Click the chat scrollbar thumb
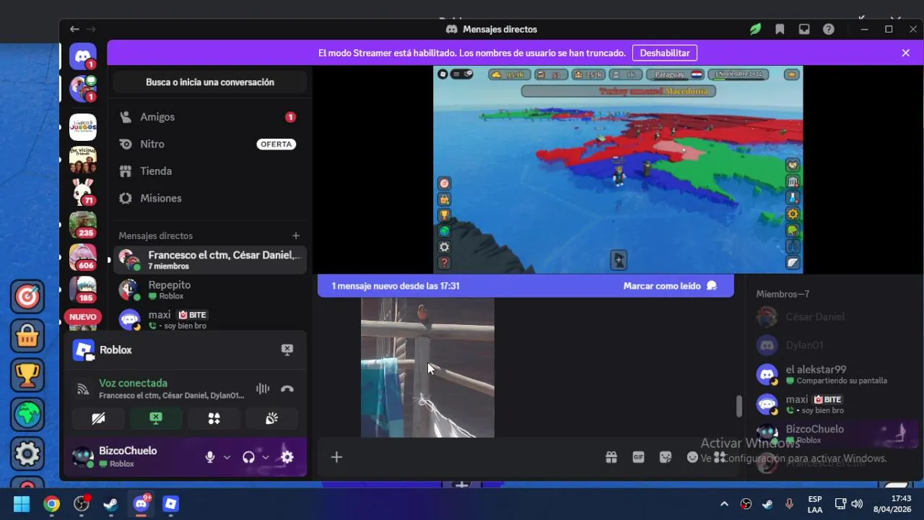 point(738,406)
